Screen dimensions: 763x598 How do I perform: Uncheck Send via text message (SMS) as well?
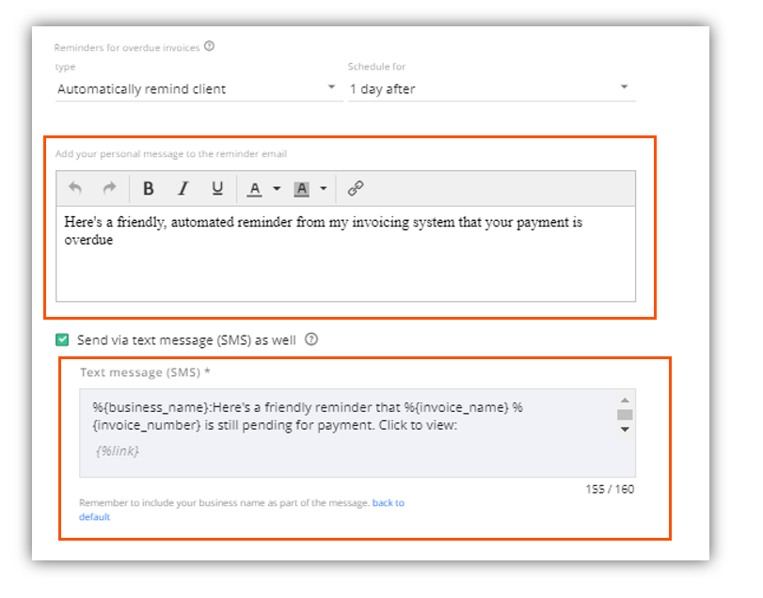(x=62, y=339)
